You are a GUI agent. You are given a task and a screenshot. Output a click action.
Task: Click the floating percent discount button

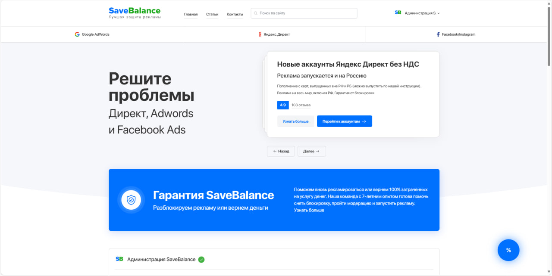508,250
